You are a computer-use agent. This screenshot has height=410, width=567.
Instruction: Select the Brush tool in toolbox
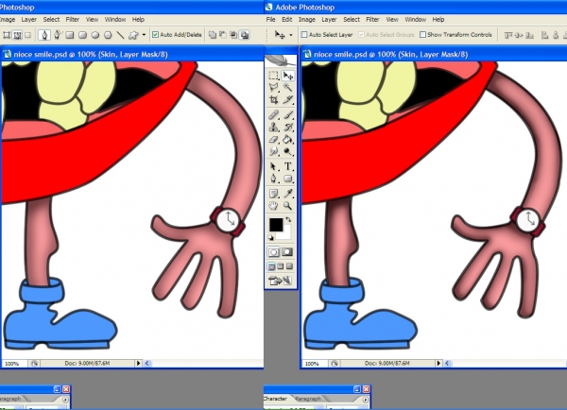point(288,115)
